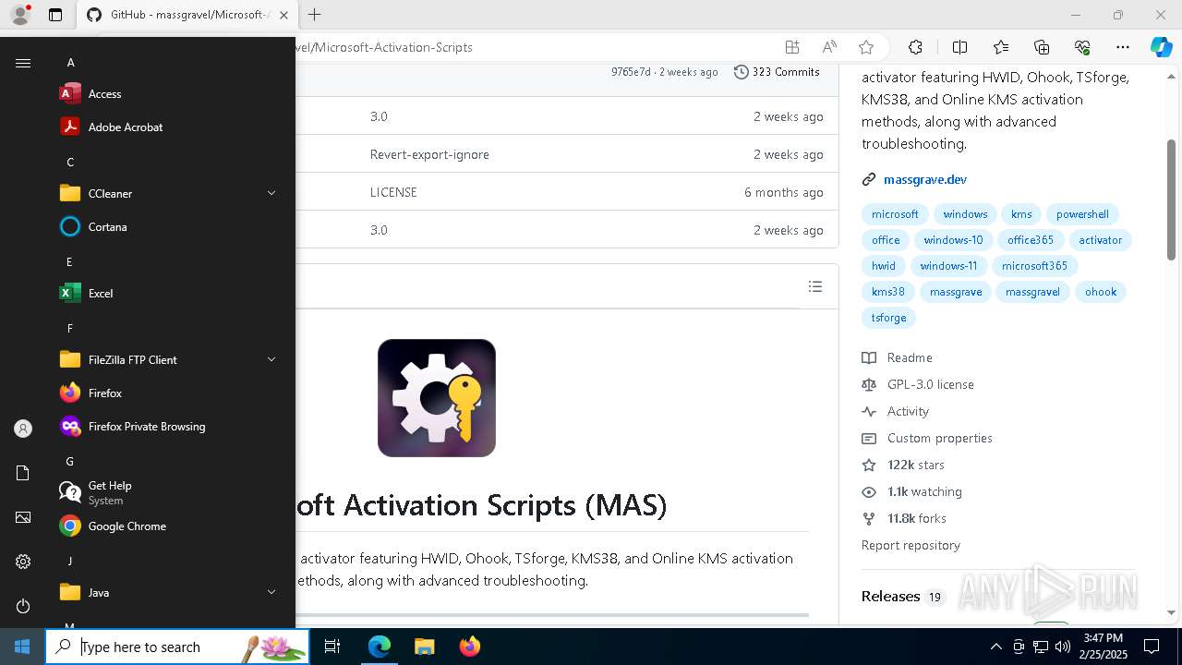Open README outline menu

[x=814, y=286]
